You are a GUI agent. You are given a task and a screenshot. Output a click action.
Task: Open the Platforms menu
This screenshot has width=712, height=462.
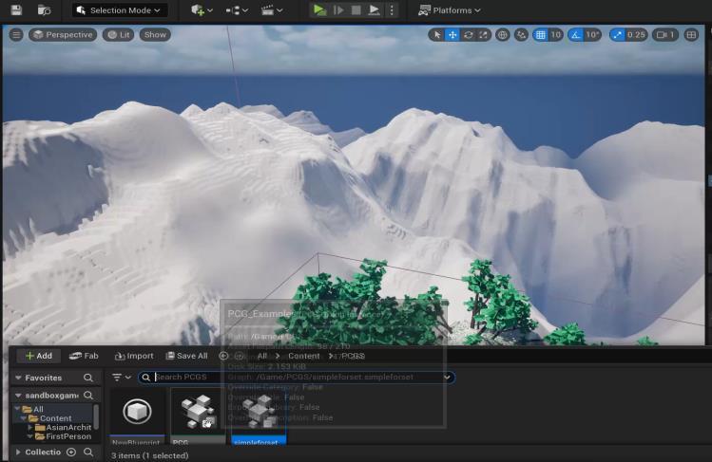tap(449, 10)
